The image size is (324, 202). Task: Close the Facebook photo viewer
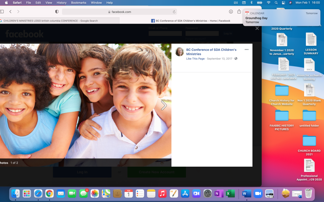(257, 28)
